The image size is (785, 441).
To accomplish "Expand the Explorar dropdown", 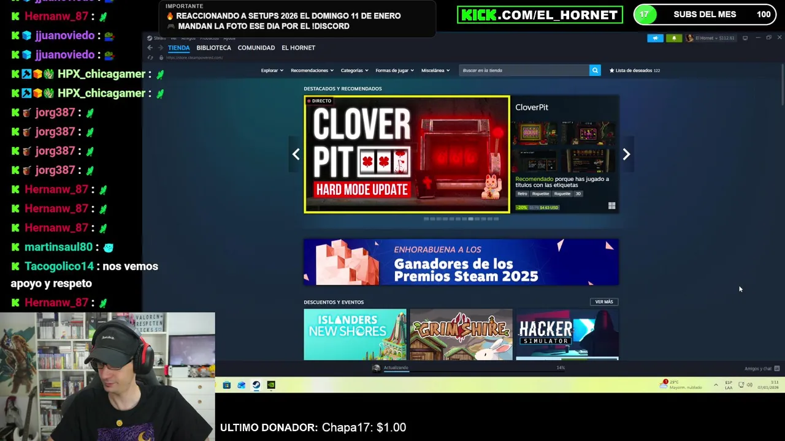I will pos(272,70).
